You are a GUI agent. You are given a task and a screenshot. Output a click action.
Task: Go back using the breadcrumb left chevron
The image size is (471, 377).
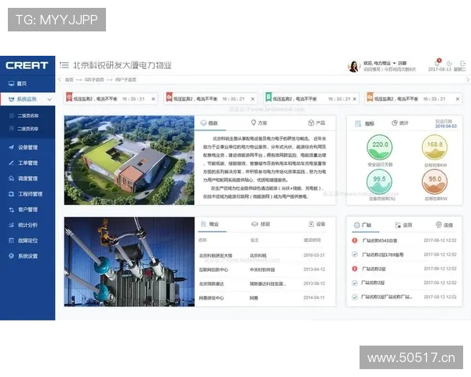[60, 79]
